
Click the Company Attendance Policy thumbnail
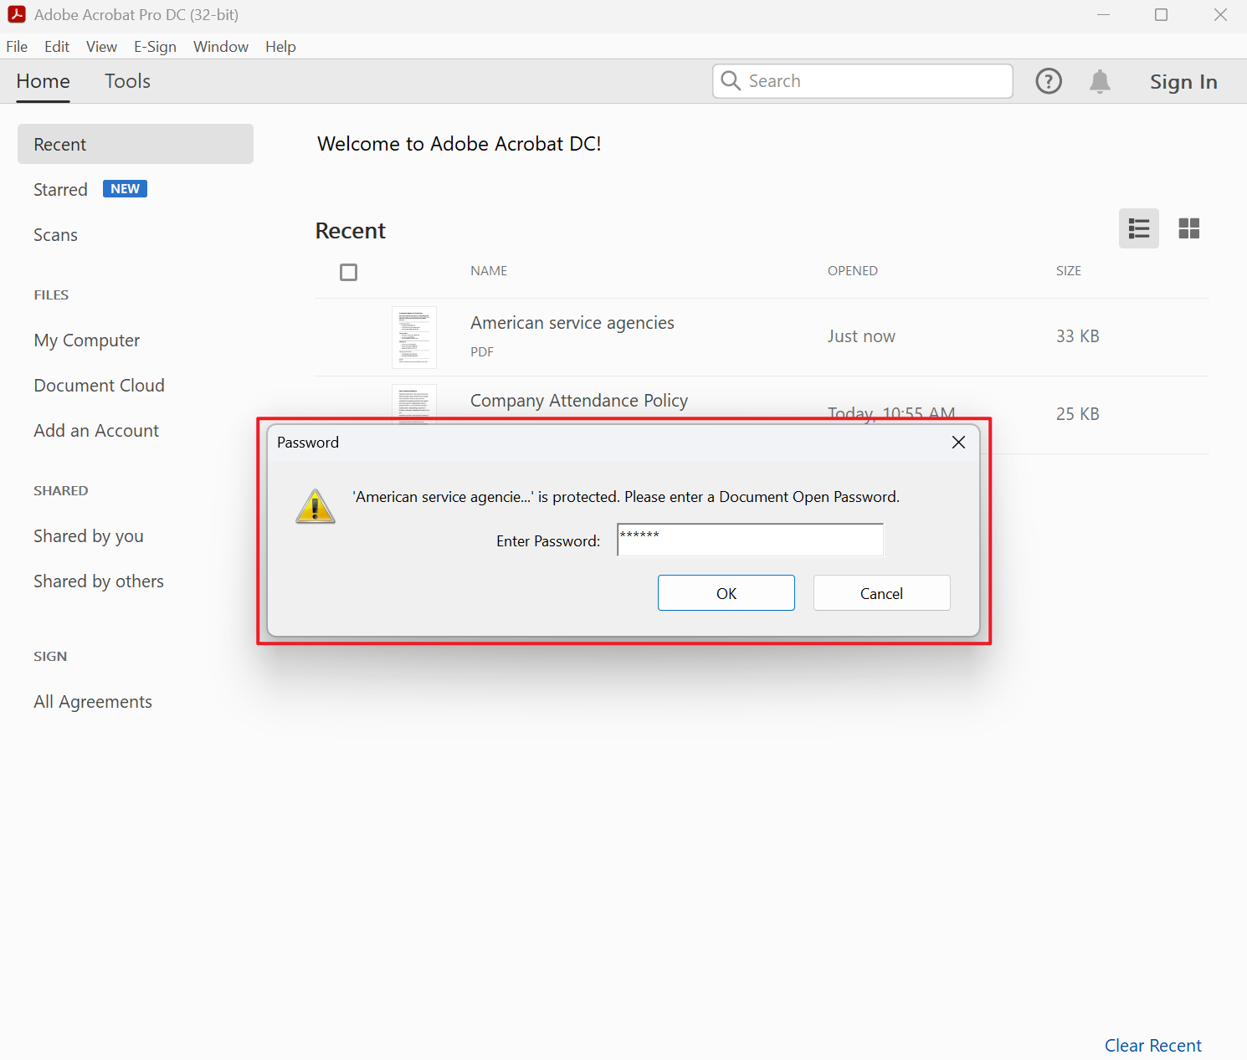point(414,404)
